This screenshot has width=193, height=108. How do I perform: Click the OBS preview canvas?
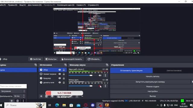[96, 31]
